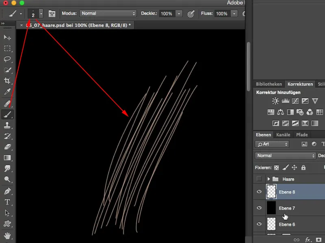This screenshot has height=243, width=325.
Task: Lock transparent pixels in Fixieren row
Action: (277, 168)
